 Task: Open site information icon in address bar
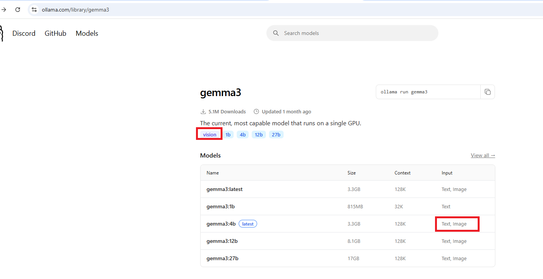click(x=34, y=10)
